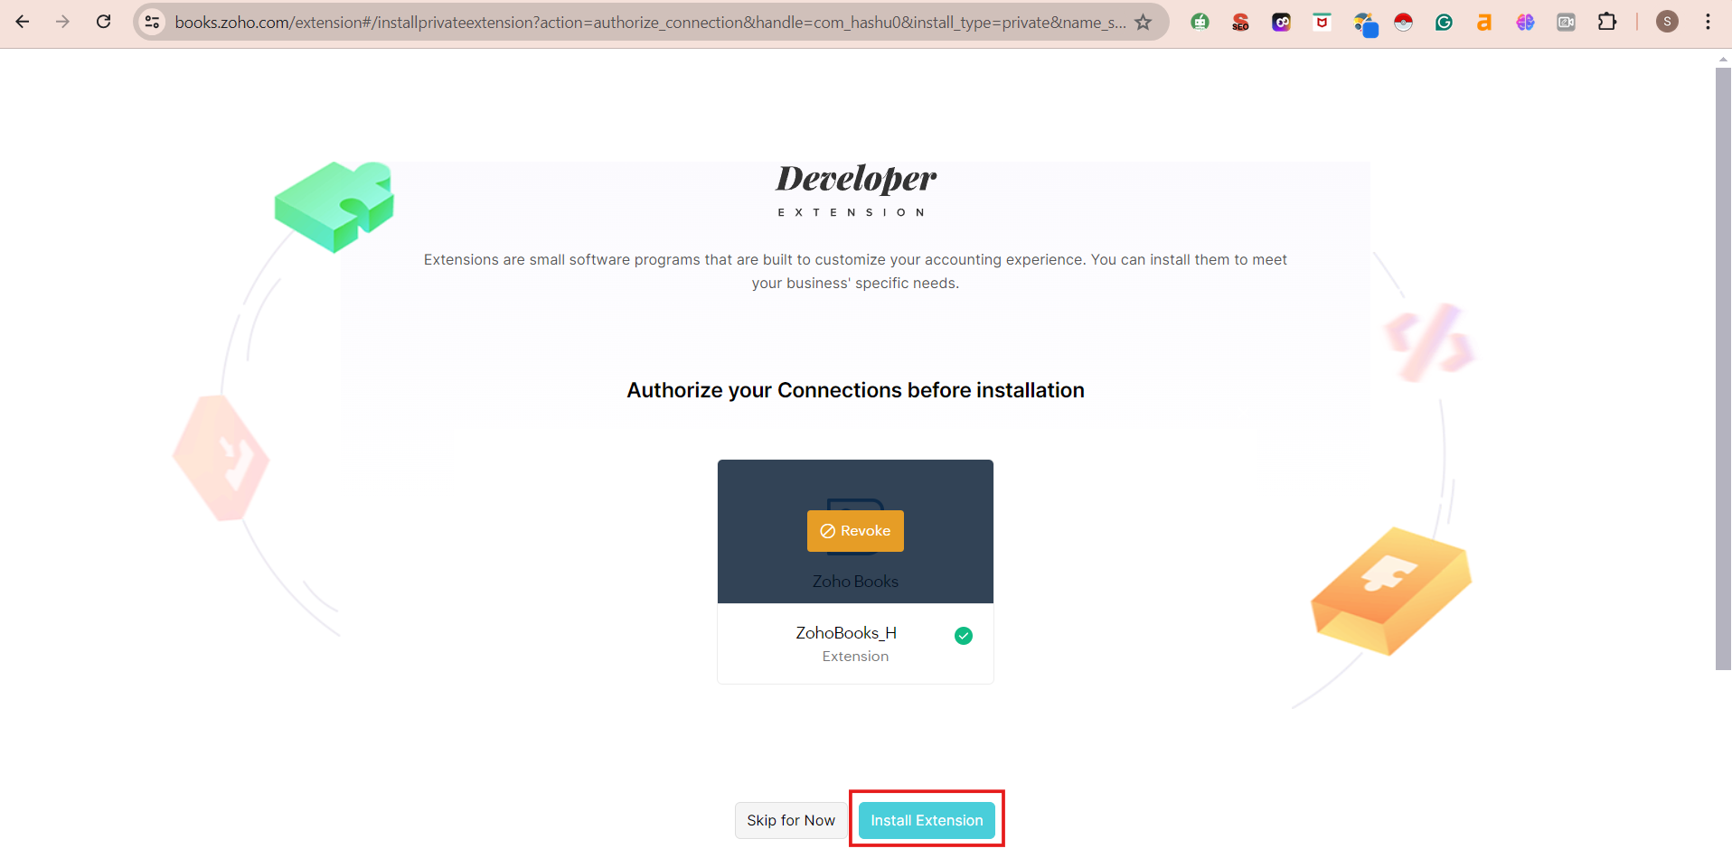Click Skip for Now

(x=791, y=820)
